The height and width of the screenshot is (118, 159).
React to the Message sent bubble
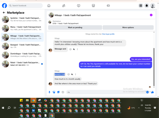[x=70, y=49]
